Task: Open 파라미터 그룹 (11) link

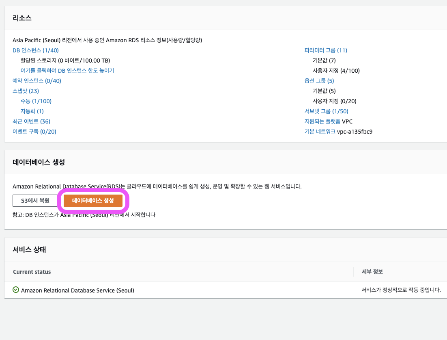Action: click(x=326, y=50)
